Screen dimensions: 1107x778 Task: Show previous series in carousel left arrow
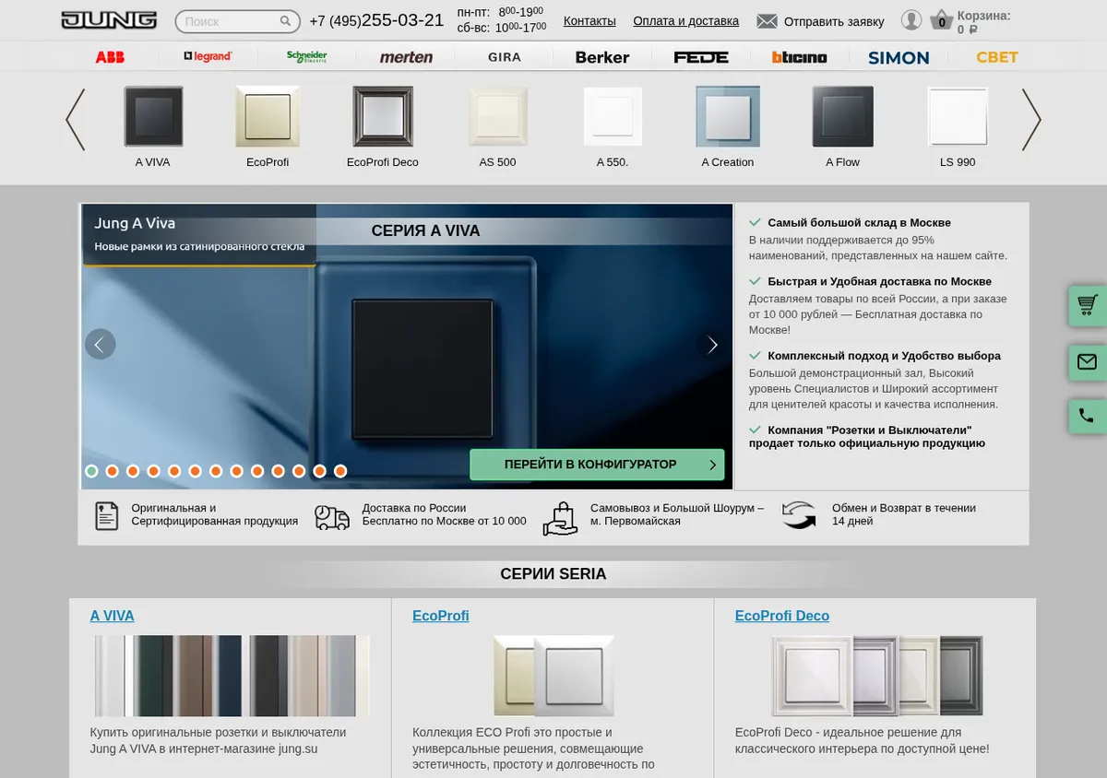click(x=76, y=120)
